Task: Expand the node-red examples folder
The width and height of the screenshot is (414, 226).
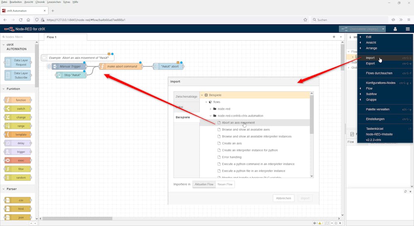Action: tap(211, 109)
